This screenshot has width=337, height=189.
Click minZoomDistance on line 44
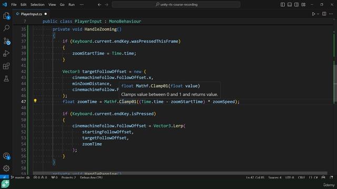click(x=91, y=83)
